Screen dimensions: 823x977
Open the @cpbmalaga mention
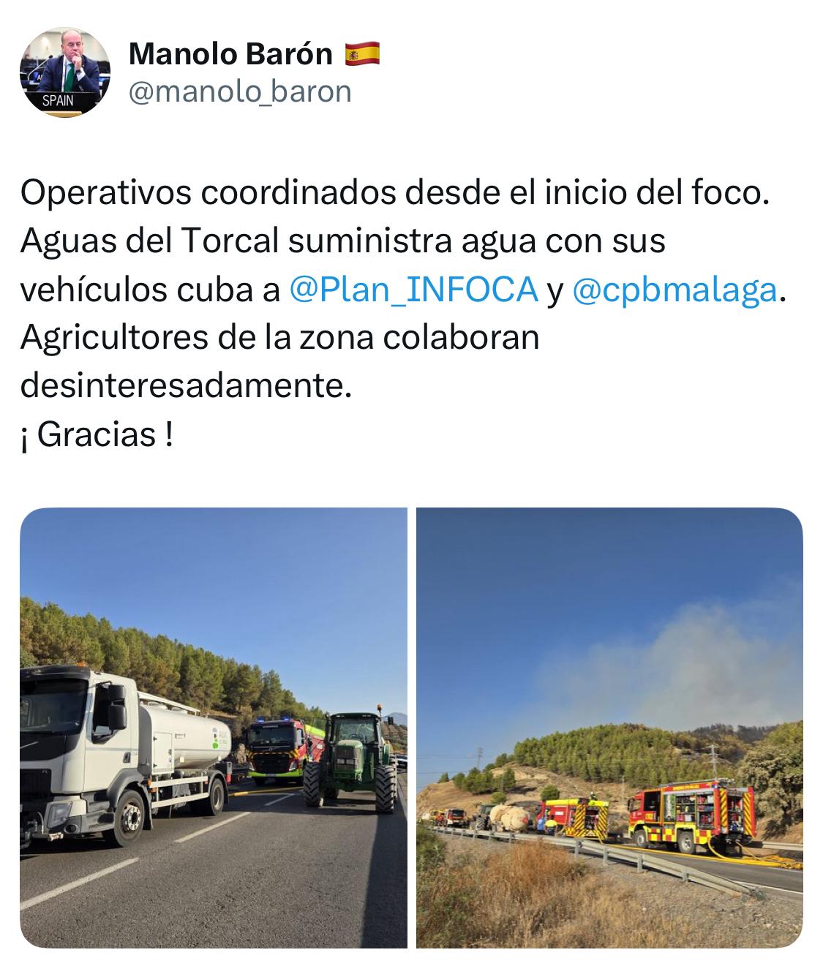tap(674, 290)
